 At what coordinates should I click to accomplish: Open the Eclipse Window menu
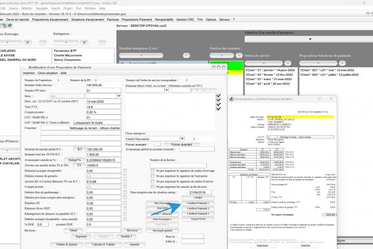90,8
